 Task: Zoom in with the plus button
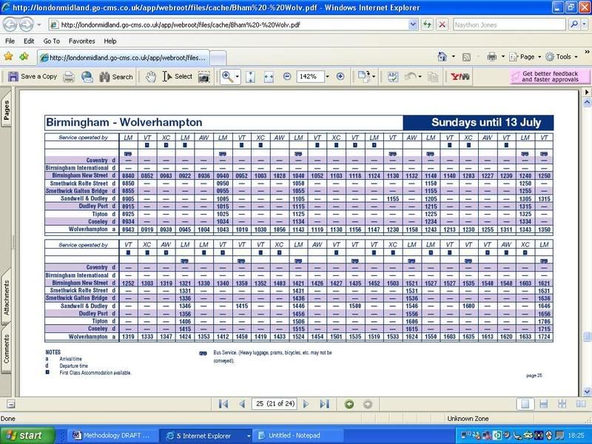(340, 77)
